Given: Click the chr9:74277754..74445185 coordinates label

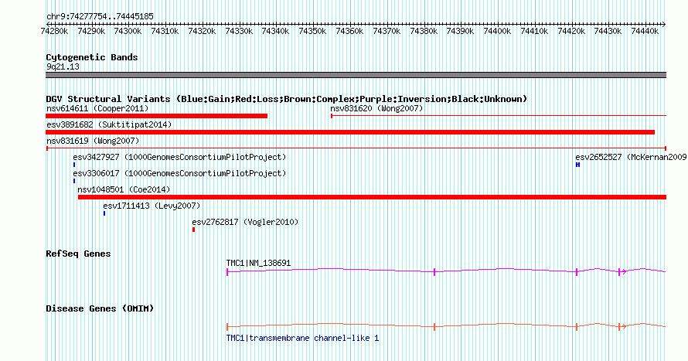Looking at the screenshot, I should click(x=100, y=17).
